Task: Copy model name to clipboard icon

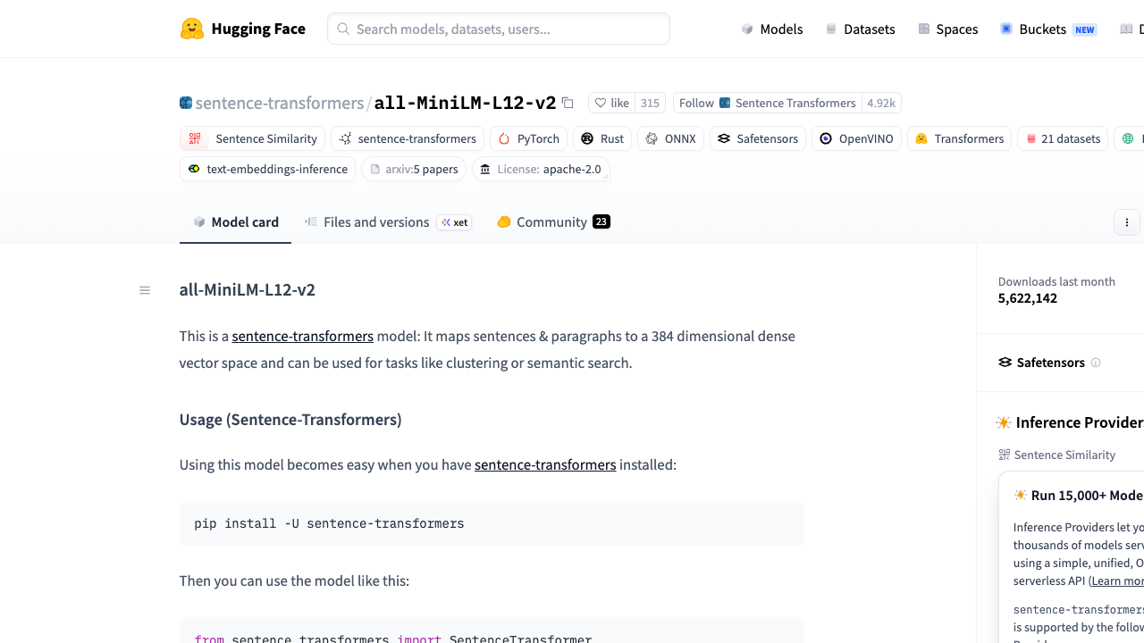Action: point(568,103)
